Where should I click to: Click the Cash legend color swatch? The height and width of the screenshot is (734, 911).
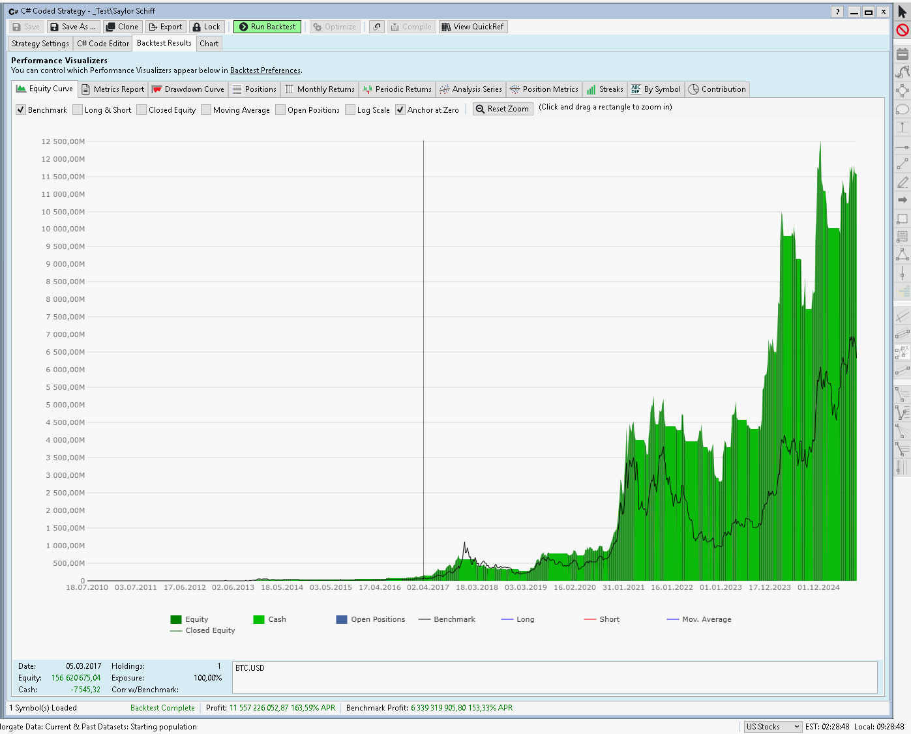tap(259, 619)
